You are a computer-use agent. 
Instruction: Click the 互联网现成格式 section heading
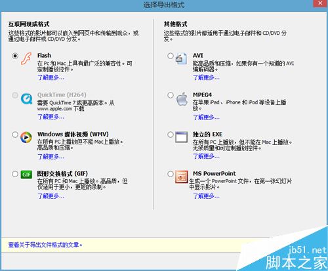29,24
